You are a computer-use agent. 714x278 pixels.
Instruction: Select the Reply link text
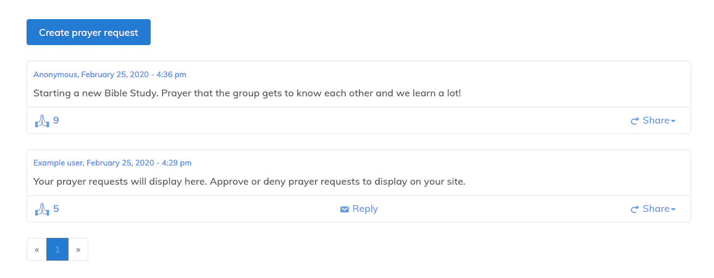tap(365, 209)
